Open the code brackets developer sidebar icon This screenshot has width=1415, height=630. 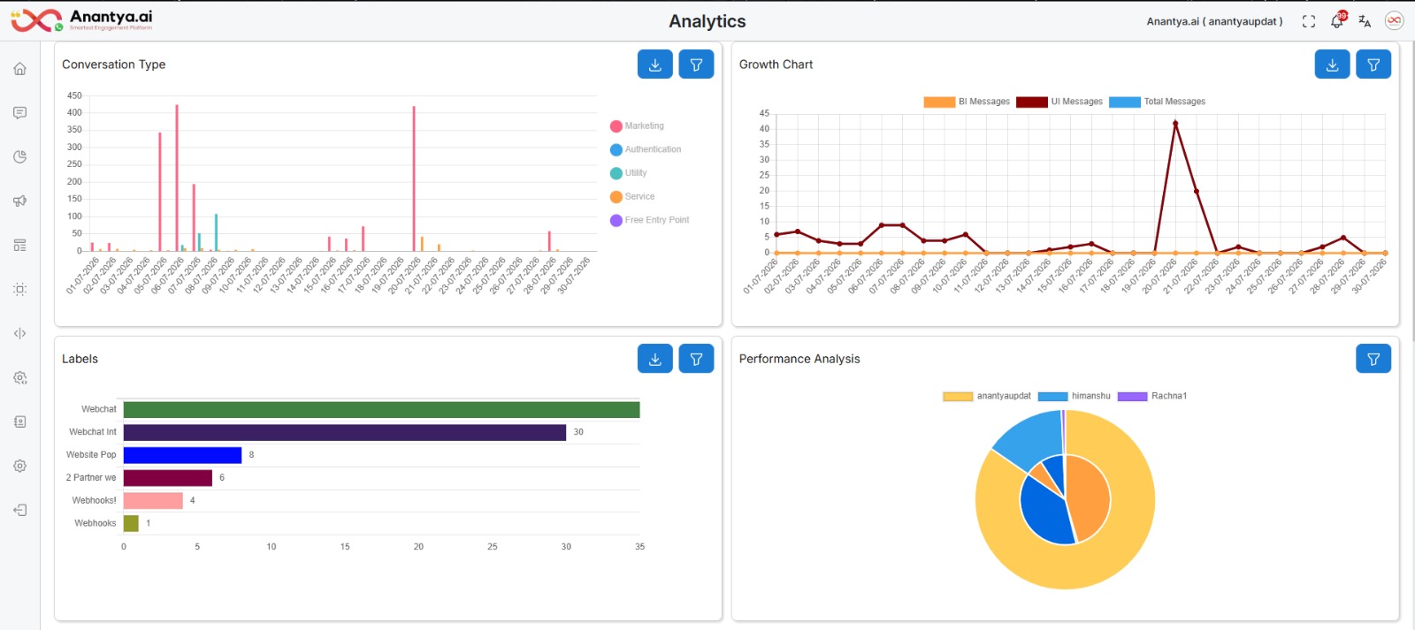click(x=19, y=334)
